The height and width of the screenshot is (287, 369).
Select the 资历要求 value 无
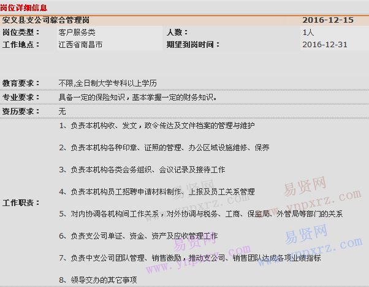tap(62, 112)
